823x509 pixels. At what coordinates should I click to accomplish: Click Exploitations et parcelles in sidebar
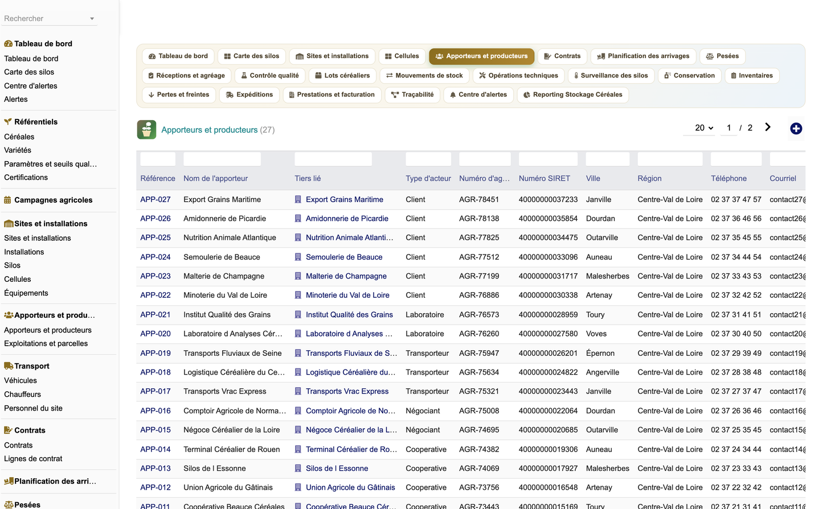point(46,344)
